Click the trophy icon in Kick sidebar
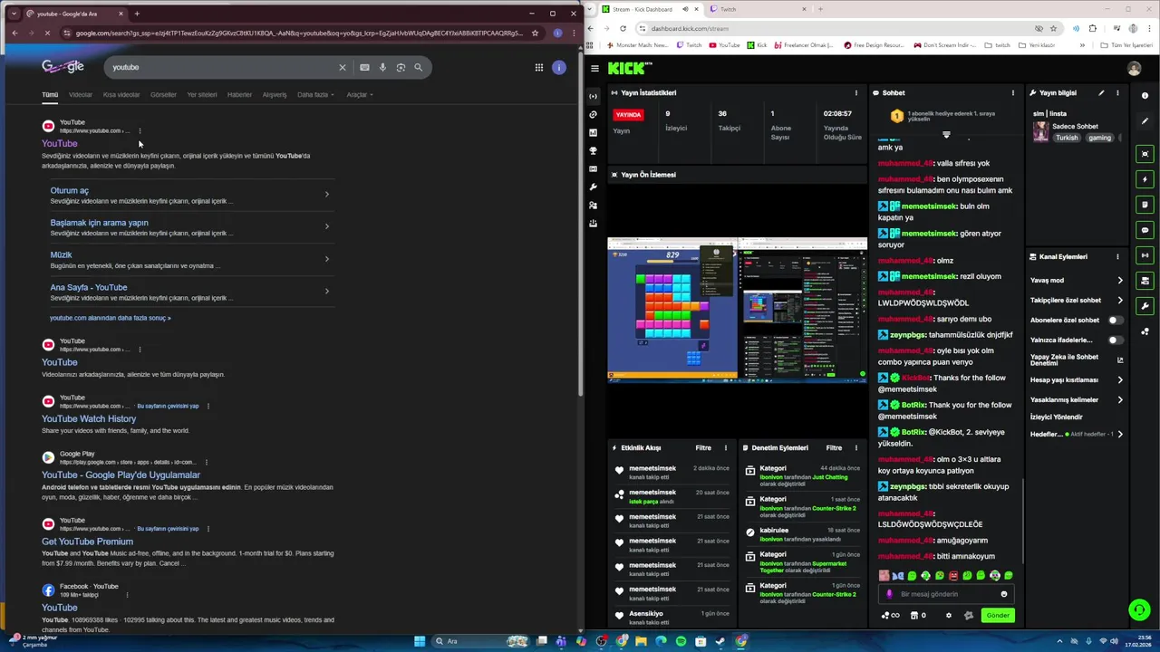This screenshot has width=1160, height=652. click(593, 150)
